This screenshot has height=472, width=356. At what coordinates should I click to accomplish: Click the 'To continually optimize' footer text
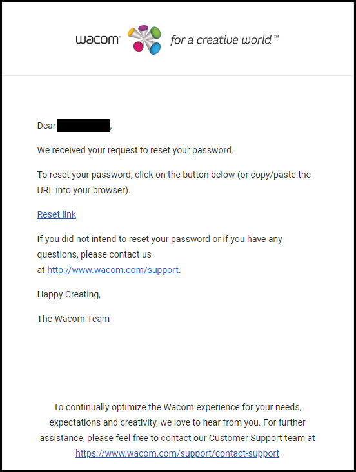pyautogui.click(x=177, y=430)
